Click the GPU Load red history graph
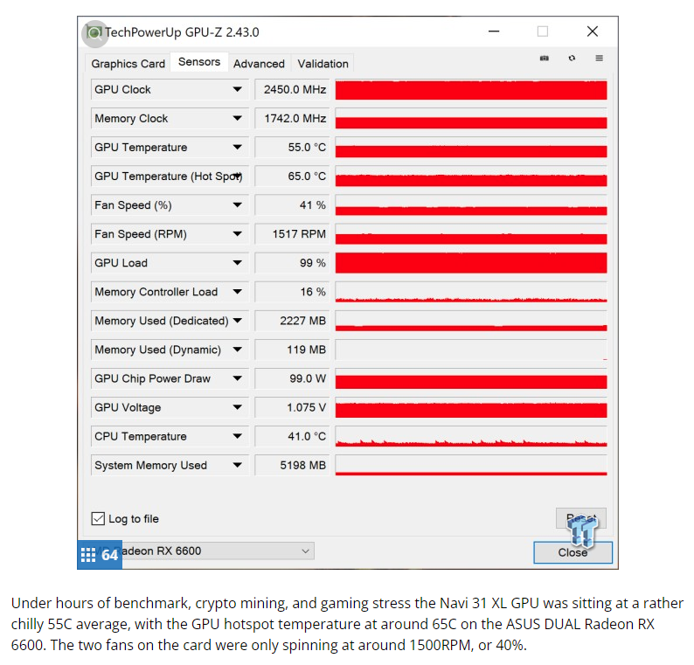The height and width of the screenshot is (665, 694). click(471, 263)
